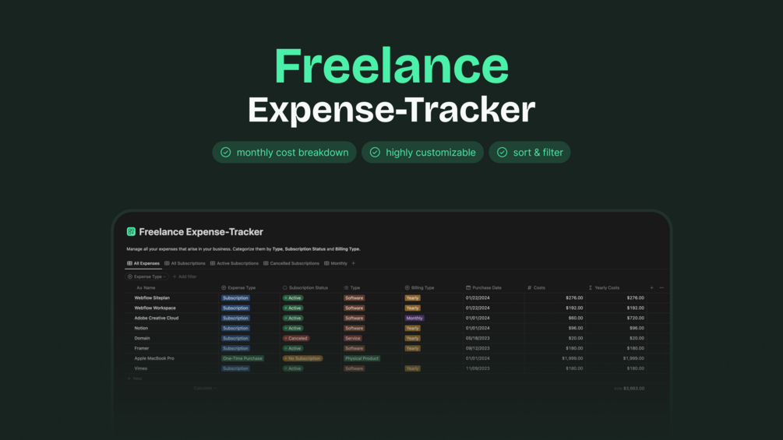Open the Vimeo row
This screenshot has width=783, height=440.
[141, 368]
